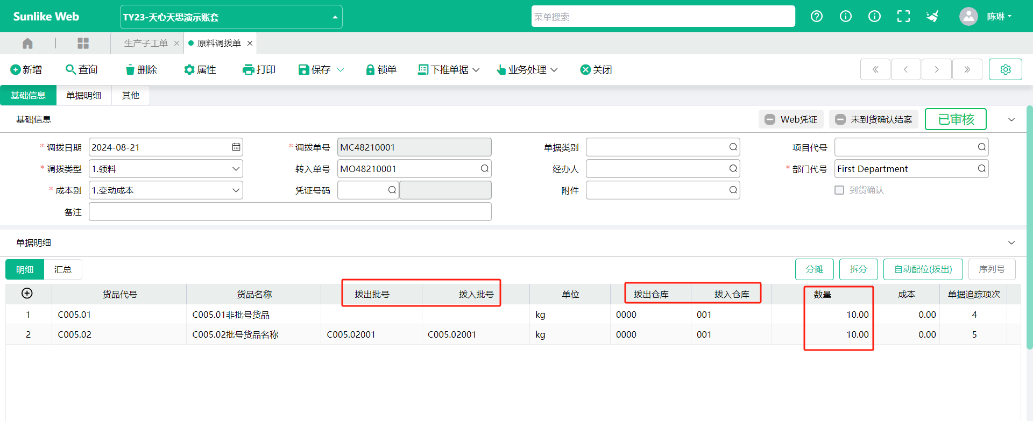Open the calendar picker for 调拨日期
The width and height of the screenshot is (1033, 421).
tap(236, 147)
